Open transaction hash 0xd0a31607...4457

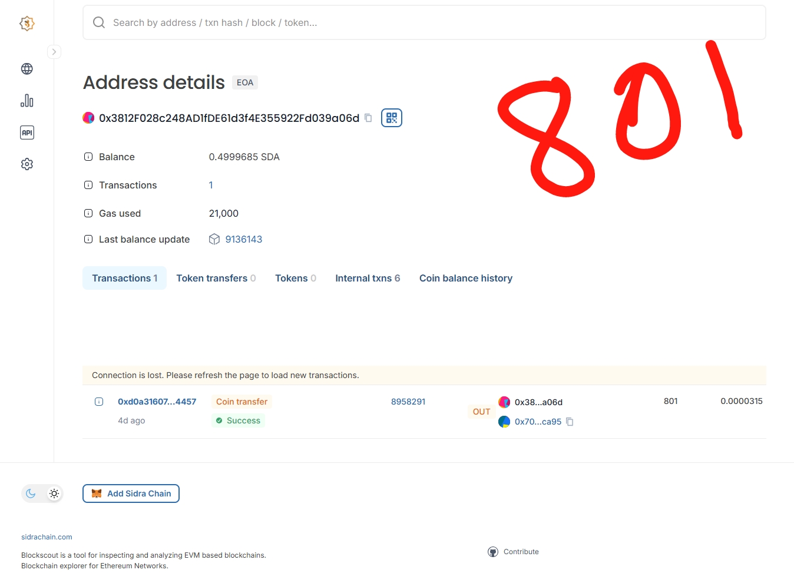[157, 402]
